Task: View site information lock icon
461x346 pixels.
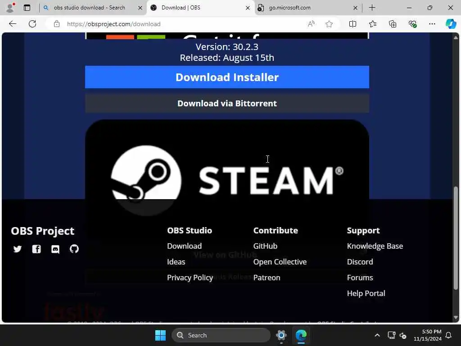Action: (57, 24)
